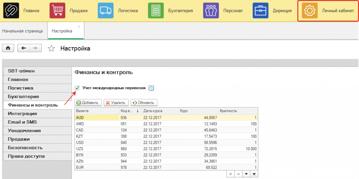Select the UZS currency row
The width and height of the screenshot is (359, 179).
pyautogui.click(x=167, y=149)
